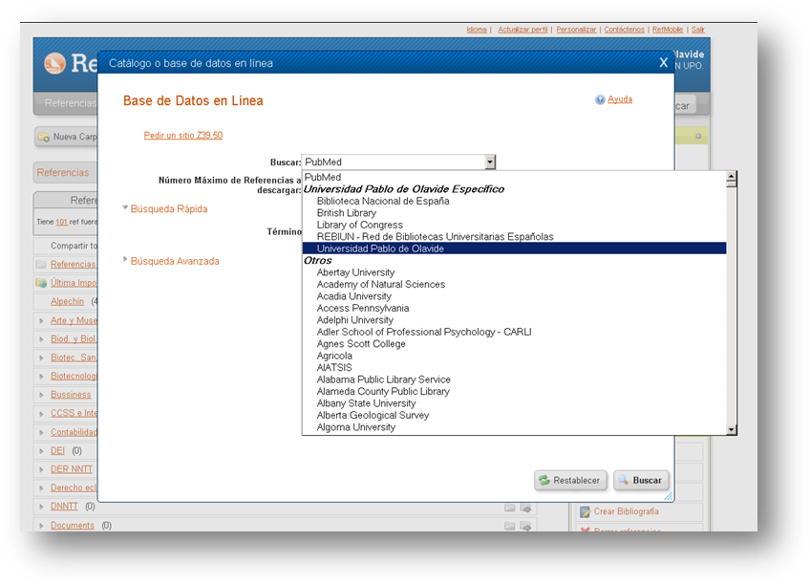Click the Restablecer button

tap(570, 480)
